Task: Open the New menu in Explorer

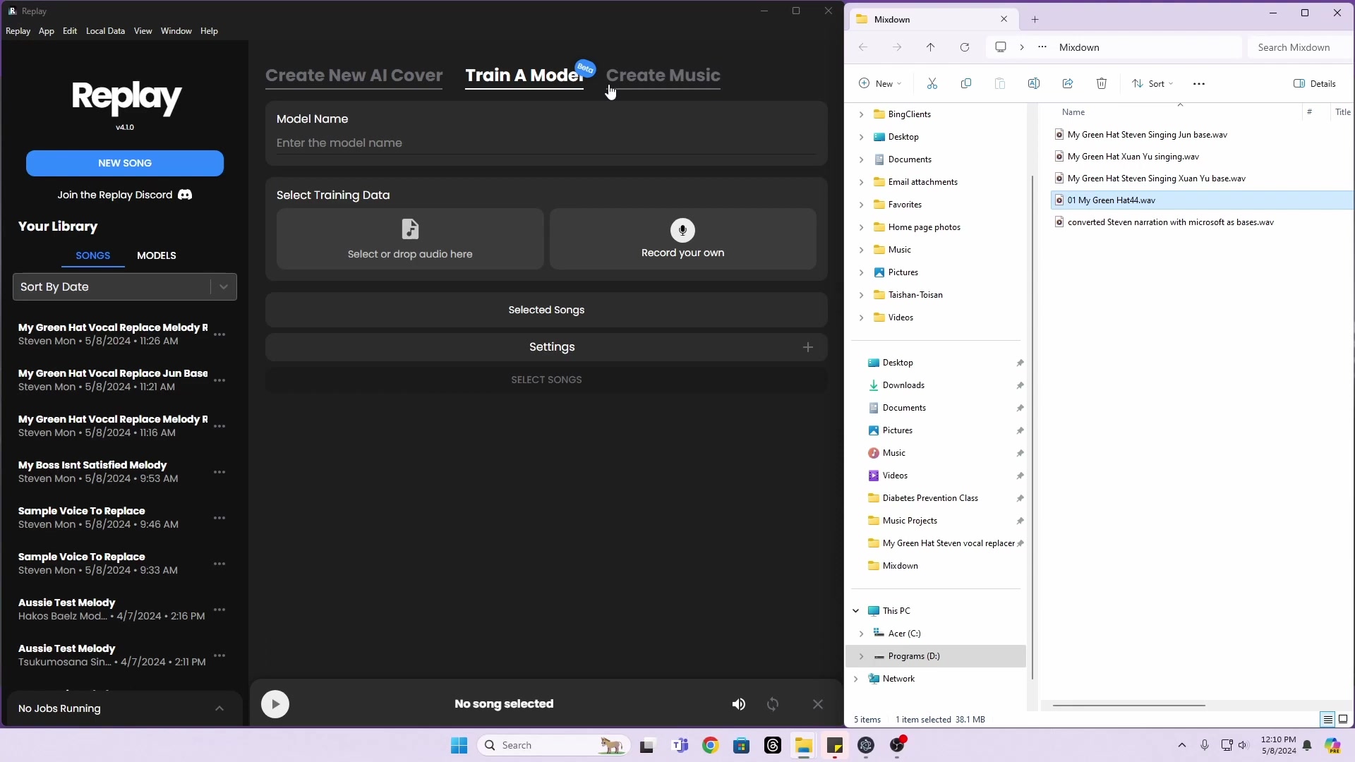Action: coord(879,83)
